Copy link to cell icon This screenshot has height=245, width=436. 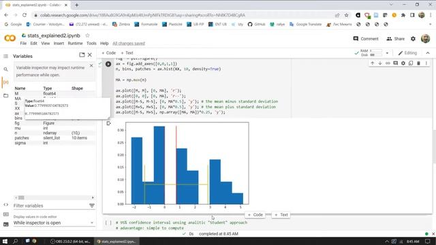coord(388,63)
